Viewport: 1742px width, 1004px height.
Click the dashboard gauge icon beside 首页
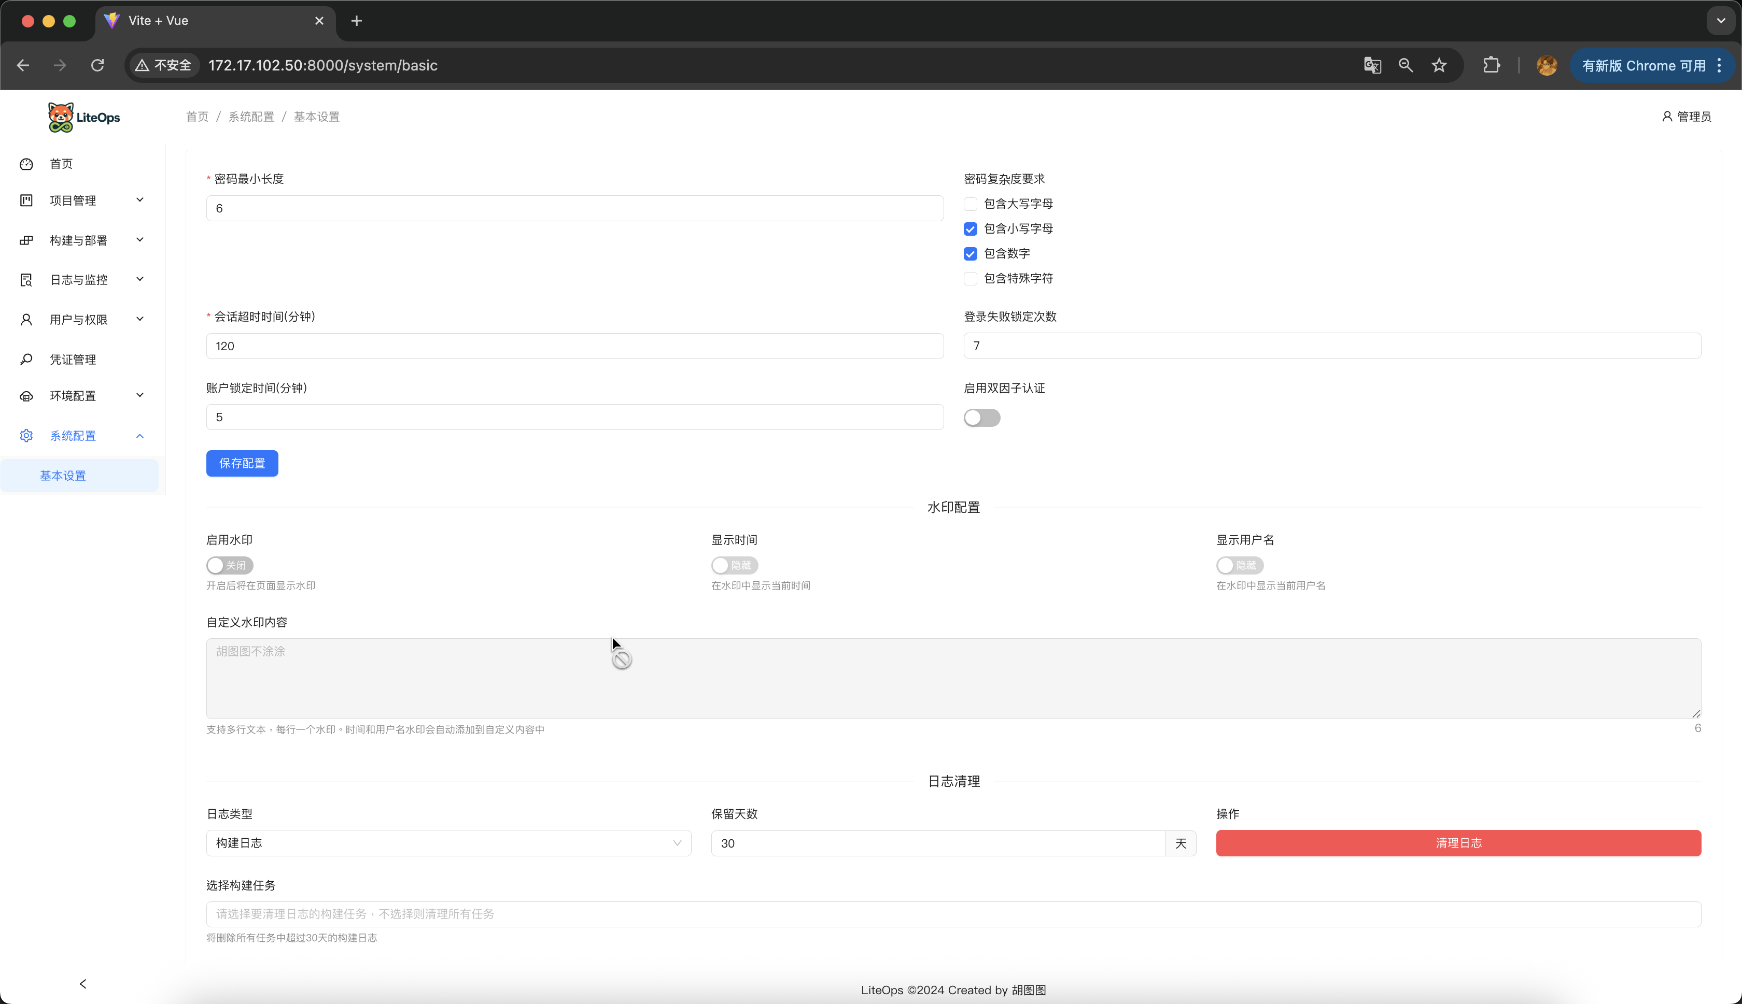coord(26,164)
